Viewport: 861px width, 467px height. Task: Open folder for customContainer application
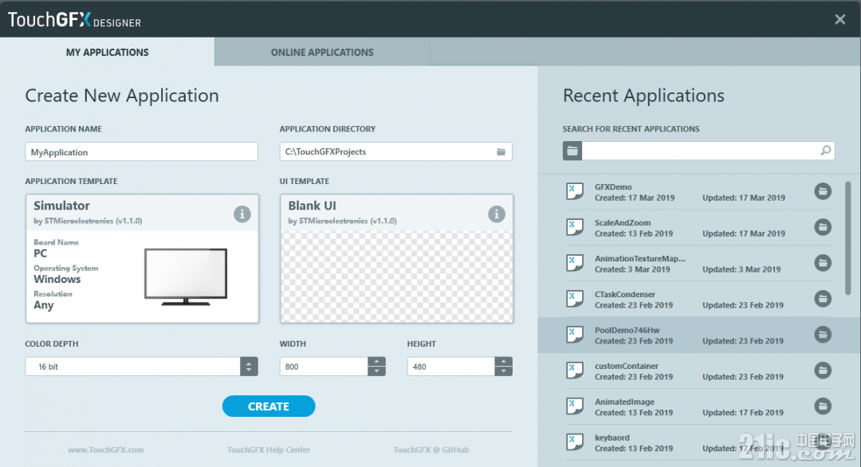(823, 371)
